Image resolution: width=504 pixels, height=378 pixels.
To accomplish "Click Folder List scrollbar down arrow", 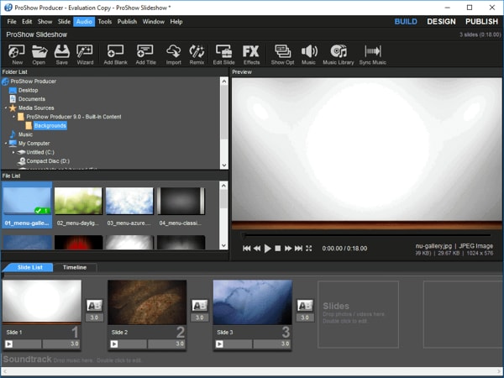I will click(x=224, y=165).
